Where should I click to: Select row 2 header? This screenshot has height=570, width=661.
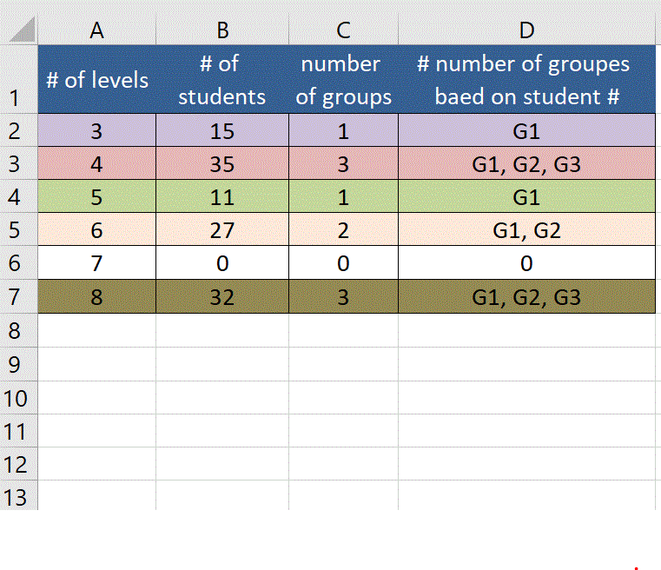(18, 130)
